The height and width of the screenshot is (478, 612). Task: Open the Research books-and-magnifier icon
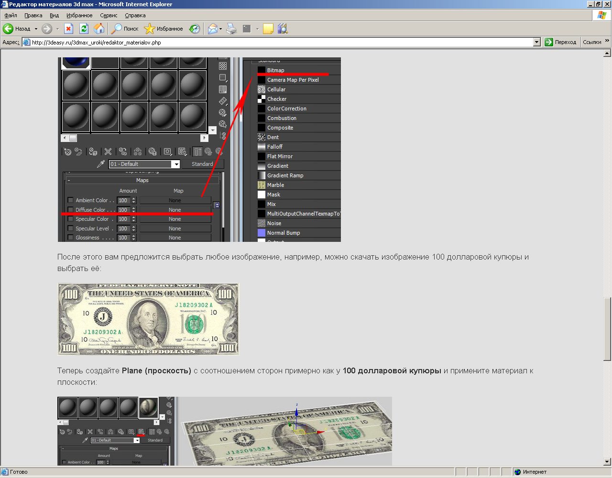[283, 29]
